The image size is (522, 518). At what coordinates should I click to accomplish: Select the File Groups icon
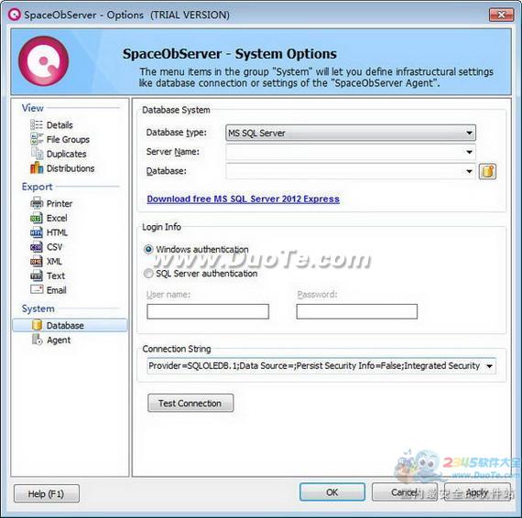[x=37, y=139]
